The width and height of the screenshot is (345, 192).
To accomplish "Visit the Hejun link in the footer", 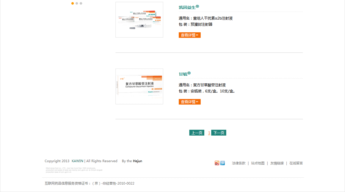I will [x=137, y=161].
